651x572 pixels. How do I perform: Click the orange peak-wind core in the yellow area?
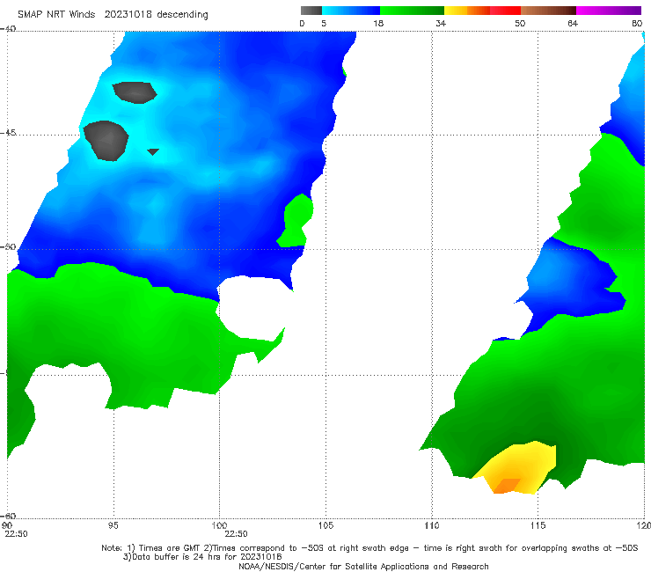[x=507, y=486]
